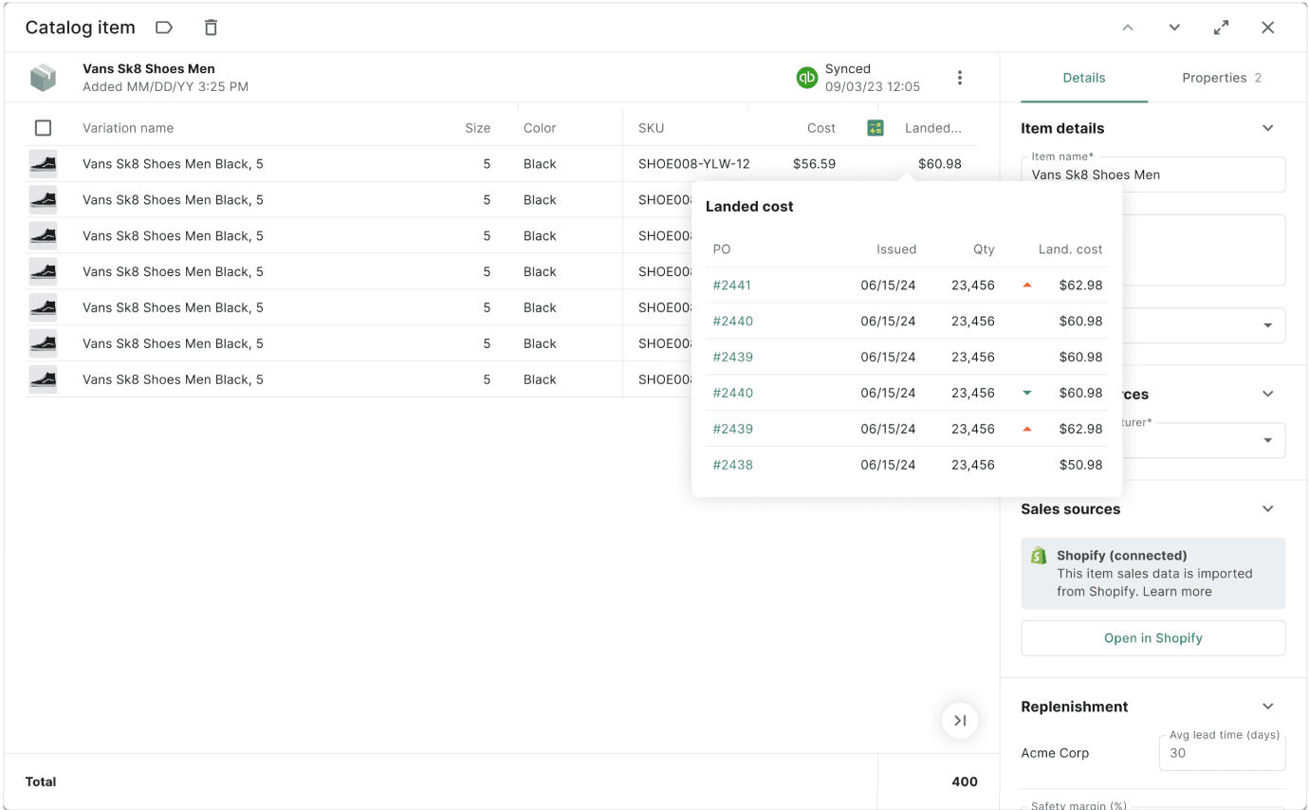
Task: Collapse the Sales sources section
Action: (x=1268, y=509)
